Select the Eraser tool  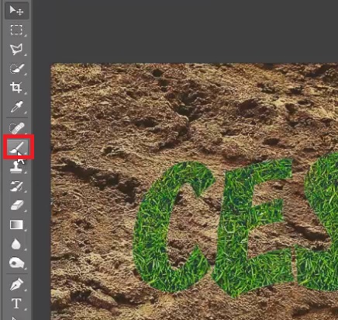[16, 206]
